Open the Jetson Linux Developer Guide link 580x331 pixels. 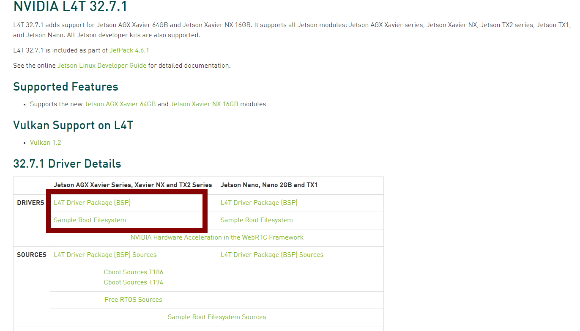point(102,66)
